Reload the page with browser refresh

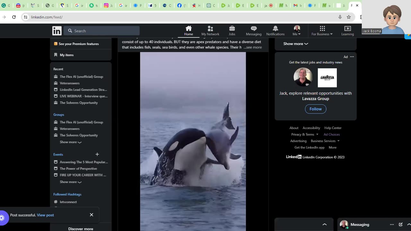point(14,17)
